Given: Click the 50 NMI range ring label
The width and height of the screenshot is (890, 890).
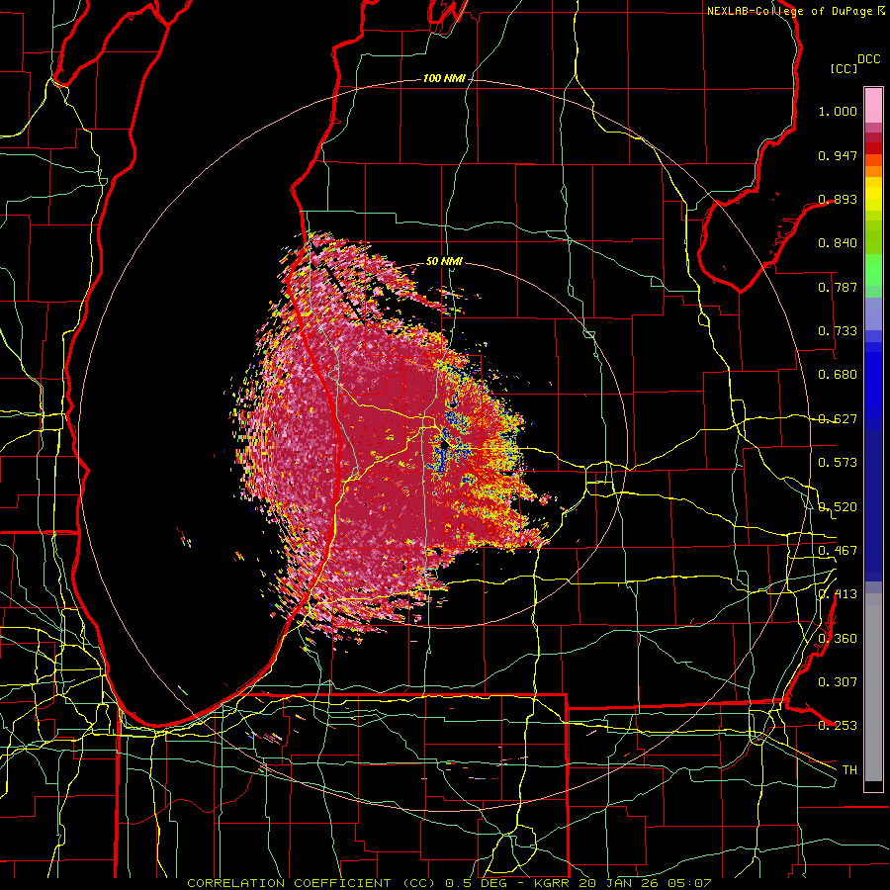Looking at the screenshot, I should 444,261.
